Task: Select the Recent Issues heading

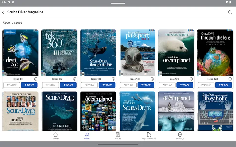Action: pos(12,22)
